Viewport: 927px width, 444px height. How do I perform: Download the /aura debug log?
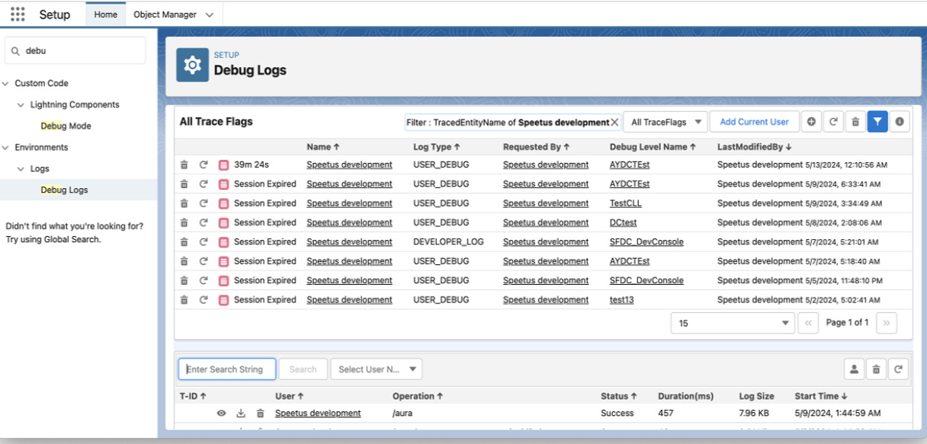(x=241, y=414)
